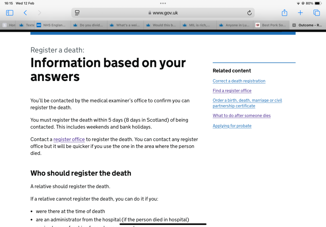326x227 pixels.
Task: Tap the 'A relative should register the death.' sentence
Action: [70, 187]
